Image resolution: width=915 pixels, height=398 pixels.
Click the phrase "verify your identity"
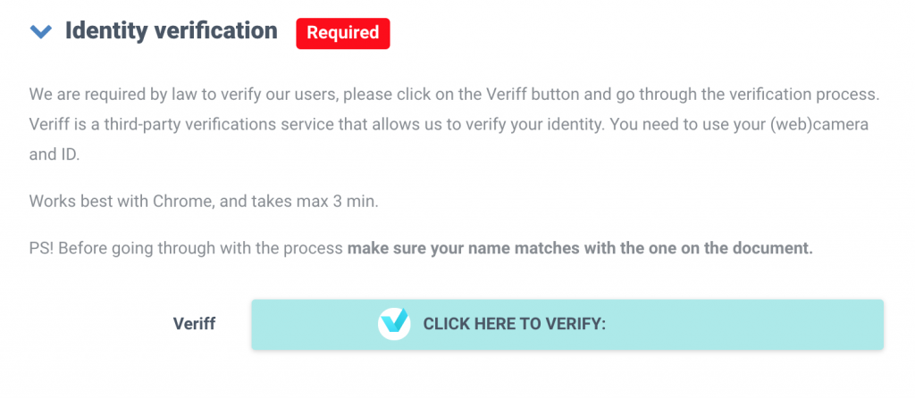point(538,123)
